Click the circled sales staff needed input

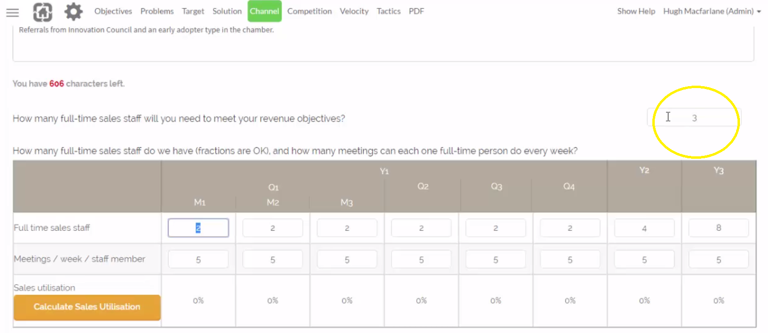tap(694, 117)
